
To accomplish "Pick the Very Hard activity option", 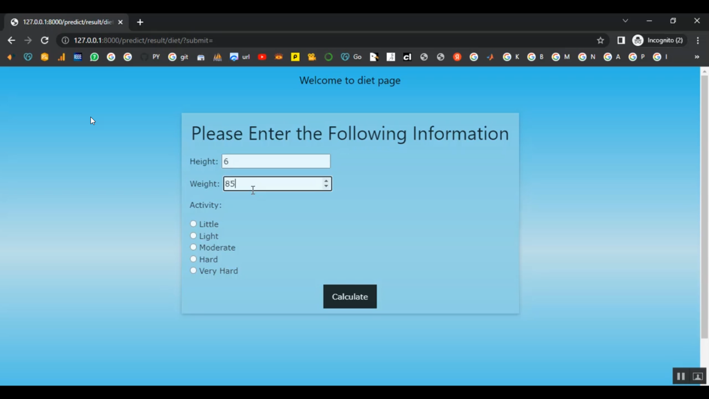I will 193,270.
